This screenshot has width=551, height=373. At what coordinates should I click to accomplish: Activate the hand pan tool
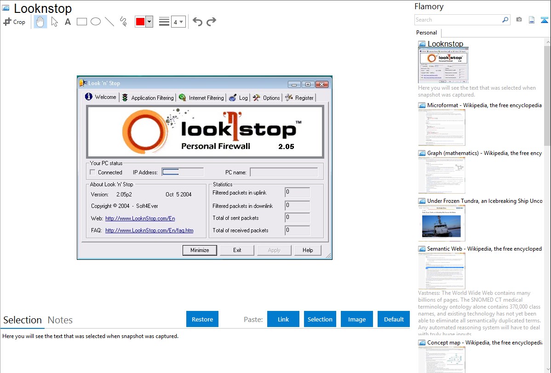click(x=40, y=22)
